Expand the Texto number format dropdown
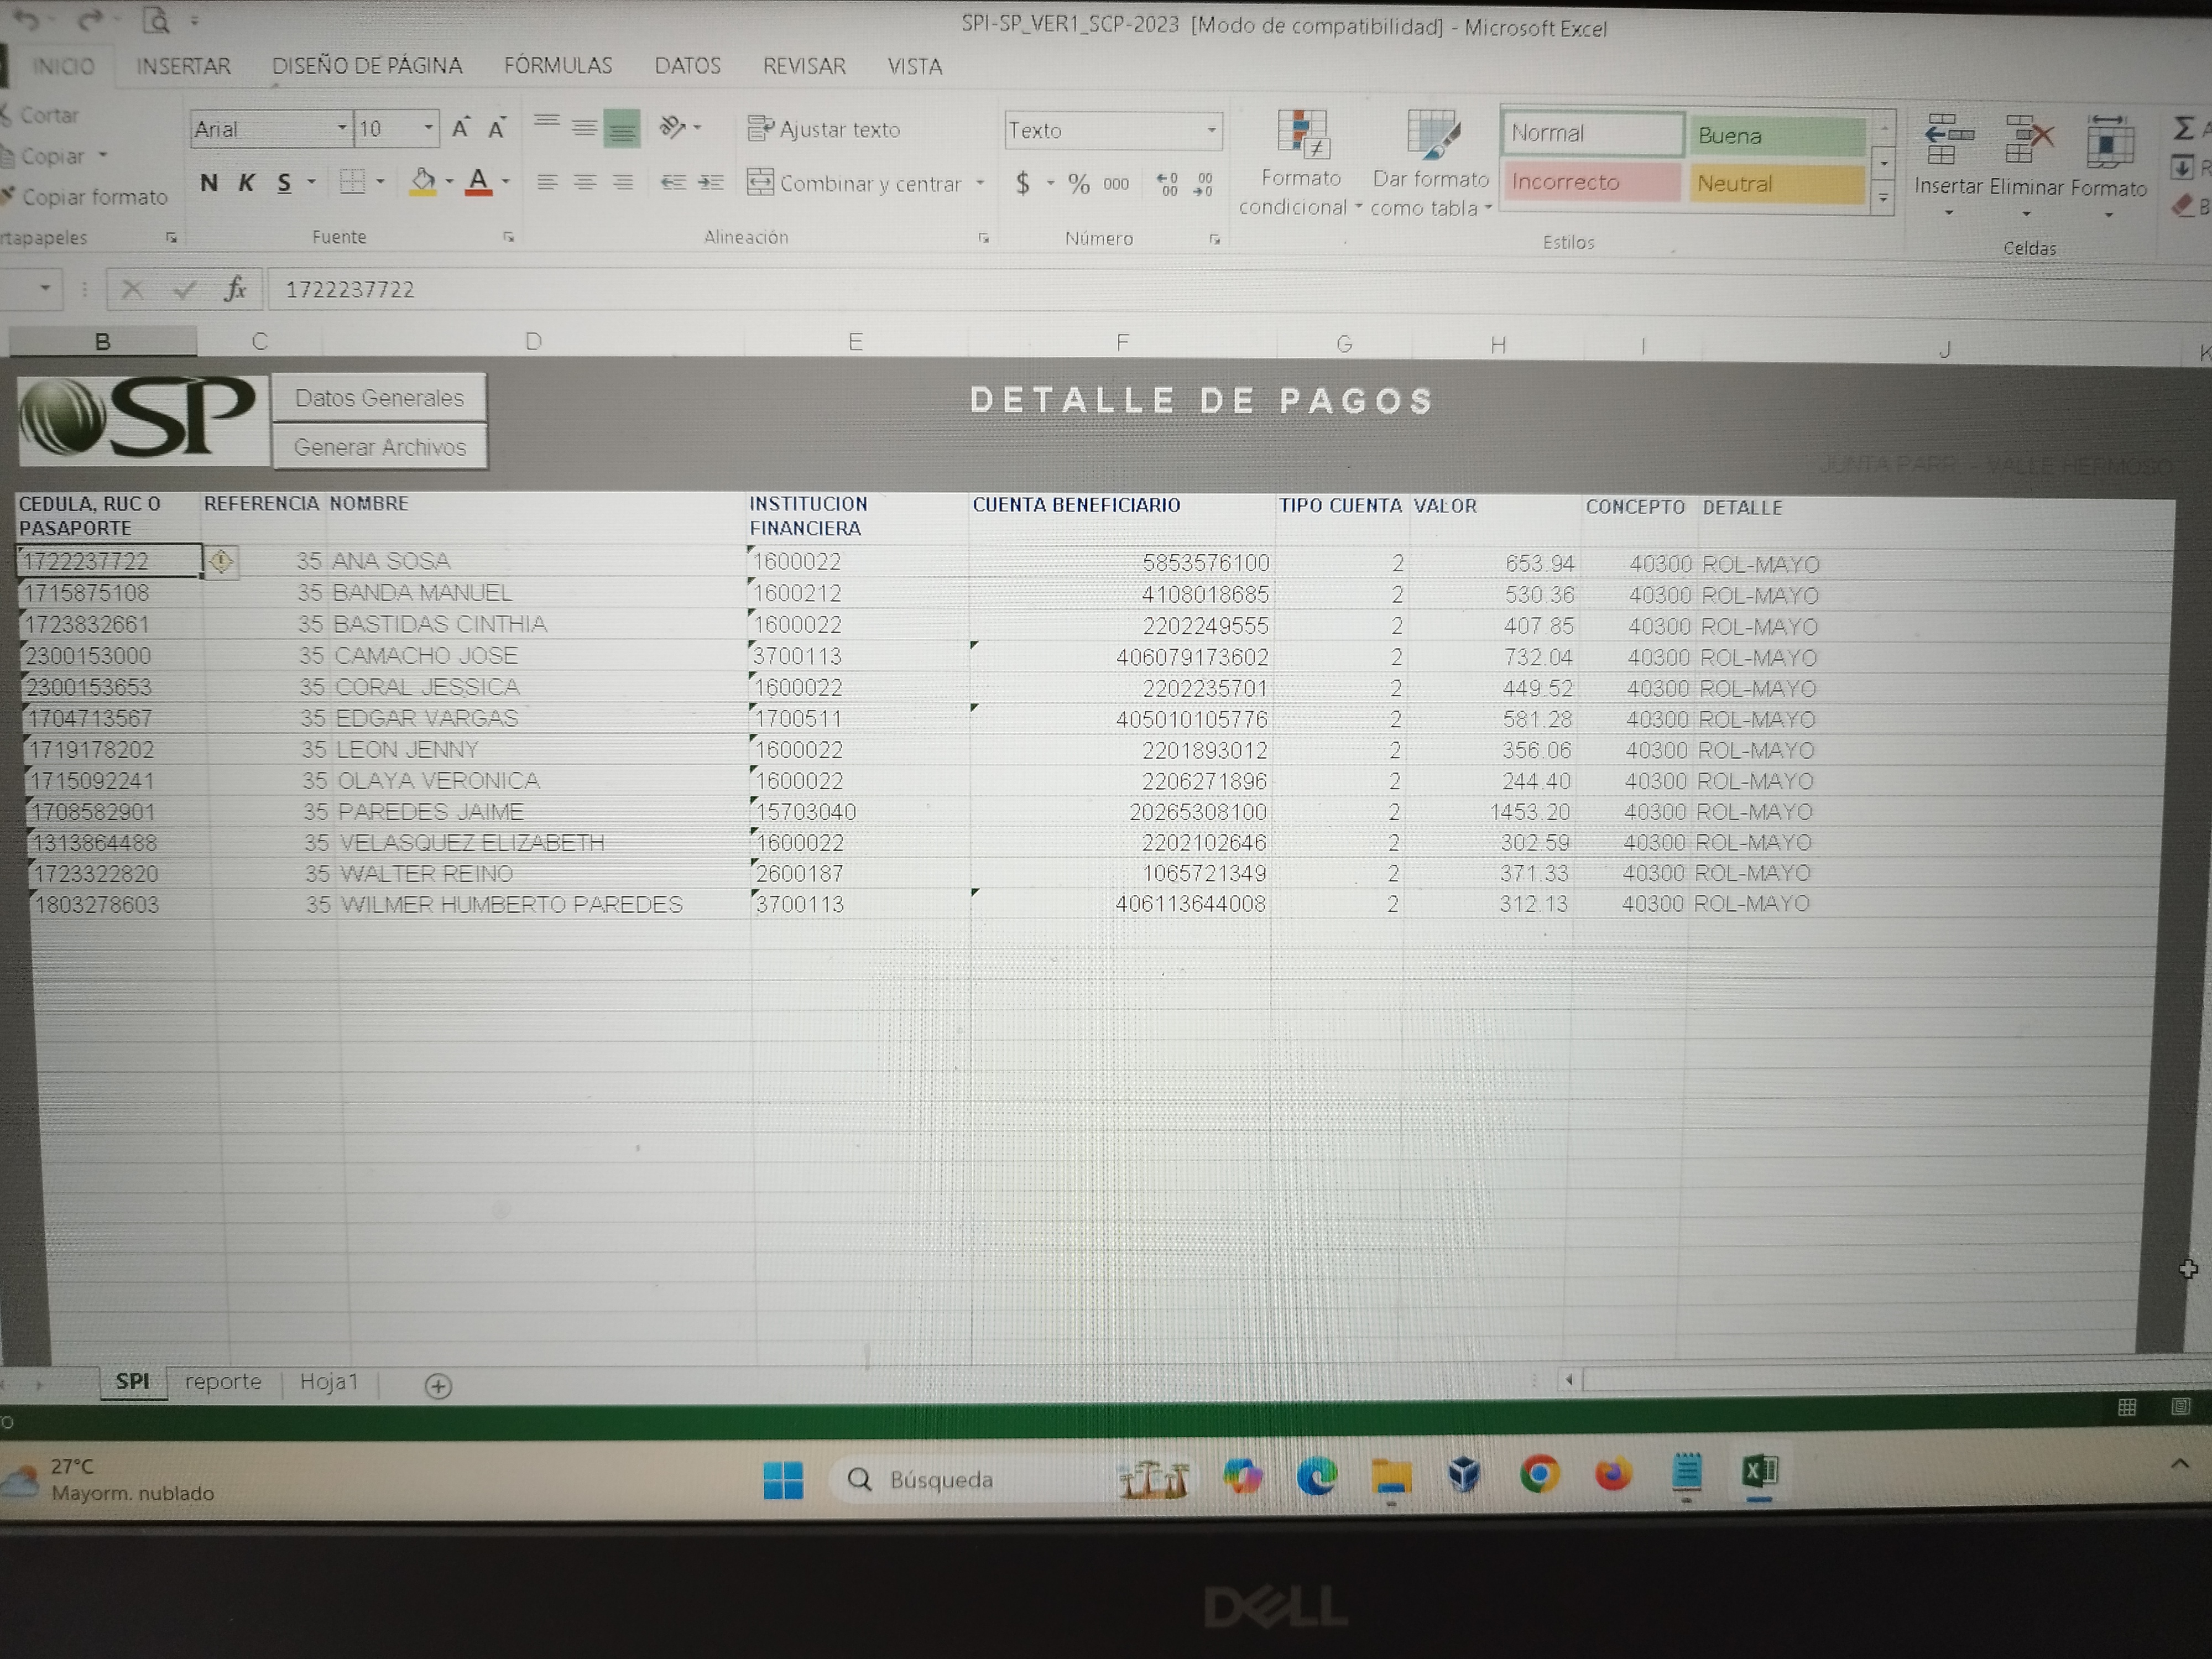The height and width of the screenshot is (1659, 2212). [x=1211, y=130]
